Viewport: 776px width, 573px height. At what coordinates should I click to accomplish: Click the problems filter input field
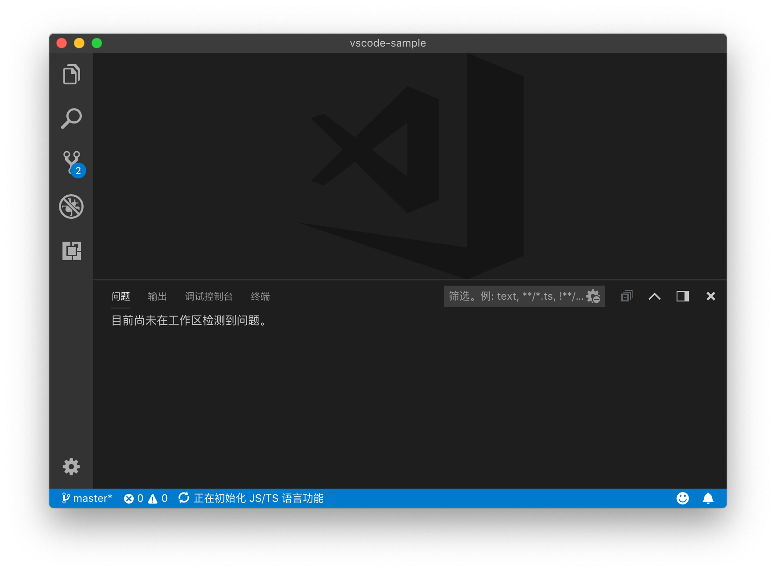tap(515, 296)
